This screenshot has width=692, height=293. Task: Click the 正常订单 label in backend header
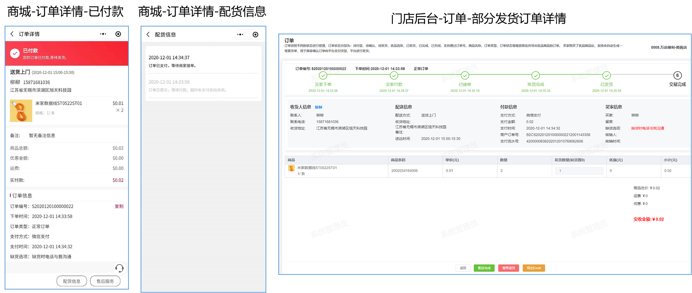[x=421, y=69]
